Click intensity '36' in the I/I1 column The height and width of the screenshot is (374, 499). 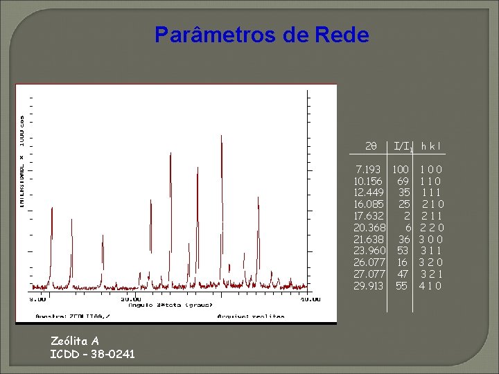click(404, 239)
